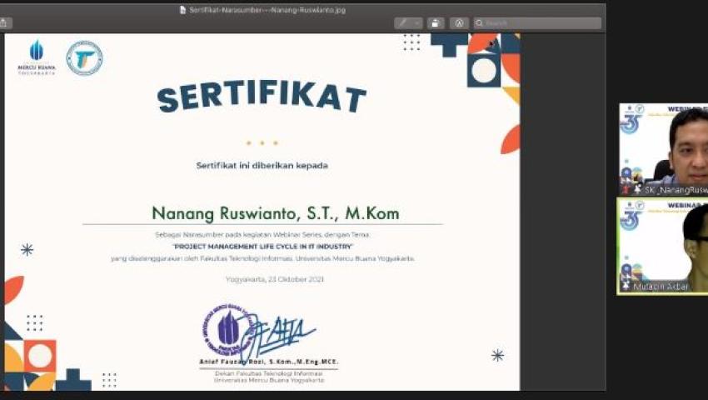Click the Share icon at toolbar left edge
This screenshot has width=708, height=400.
pos(3,23)
